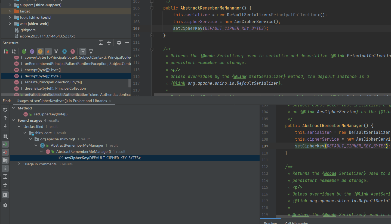Select ajcore.20251113.144643.523.txt file

tap(47, 36)
